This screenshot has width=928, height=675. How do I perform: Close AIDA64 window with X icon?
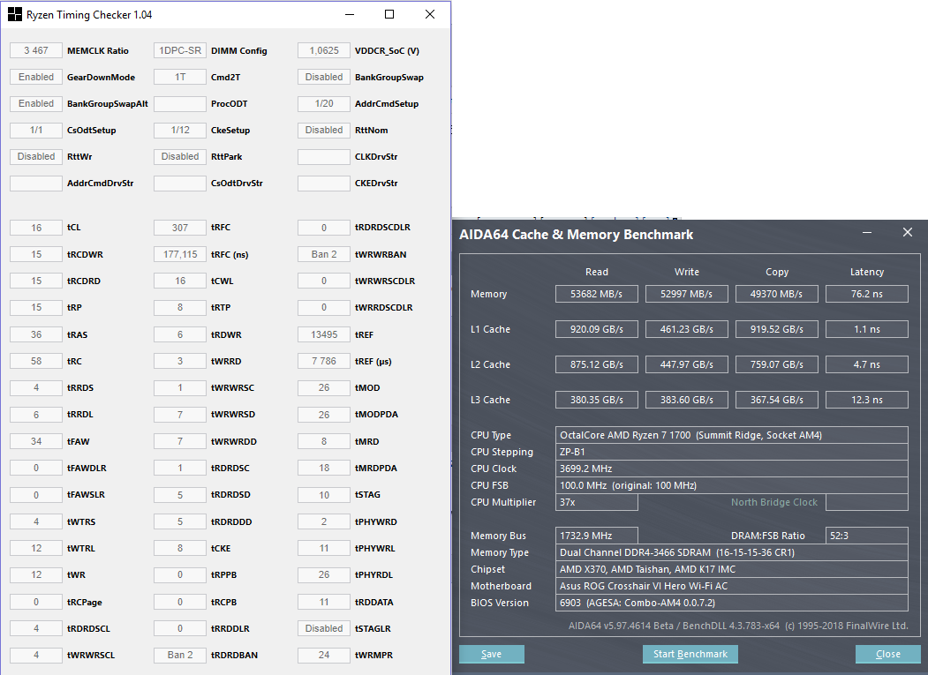pos(908,232)
